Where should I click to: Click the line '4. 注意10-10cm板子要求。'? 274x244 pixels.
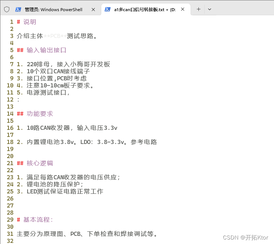[x=55, y=86]
